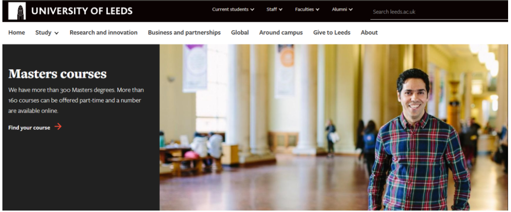Click the Masters courses heading
511x212 pixels.
pyautogui.click(x=57, y=74)
